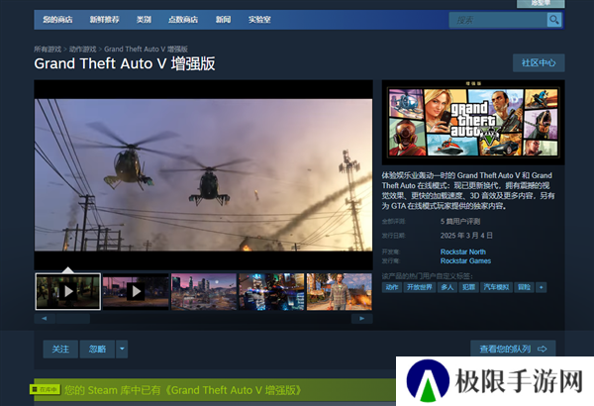Open 社区中心 community hub
Image resolution: width=594 pixels, height=406 pixels.
(x=539, y=62)
